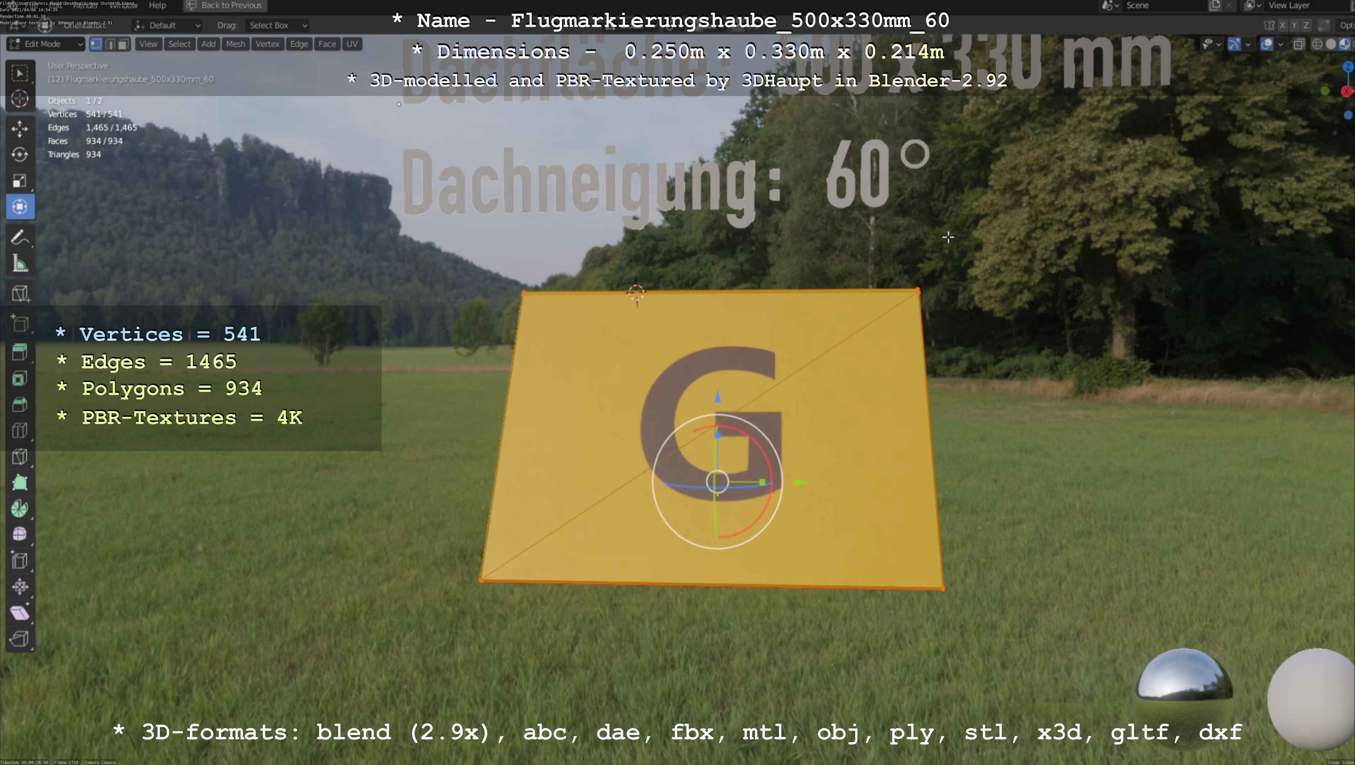The image size is (1355, 765).
Task: Select the Rotate tool icon
Action: 19,154
